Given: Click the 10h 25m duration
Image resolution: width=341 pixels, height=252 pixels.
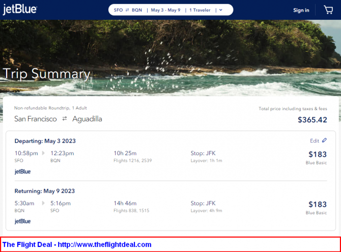Looking at the screenshot, I should [x=125, y=153].
